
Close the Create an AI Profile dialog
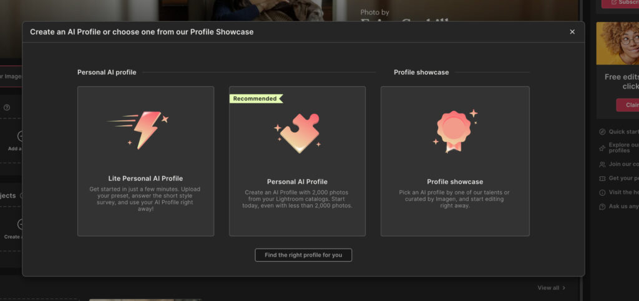pos(572,32)
